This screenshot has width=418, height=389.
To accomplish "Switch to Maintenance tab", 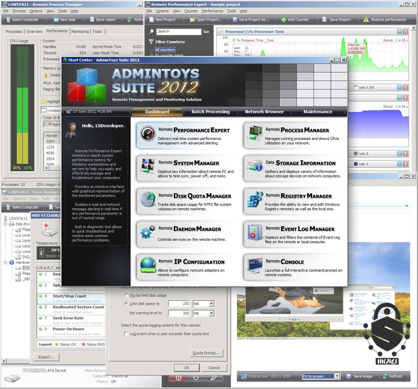I will tap(318, 112).
